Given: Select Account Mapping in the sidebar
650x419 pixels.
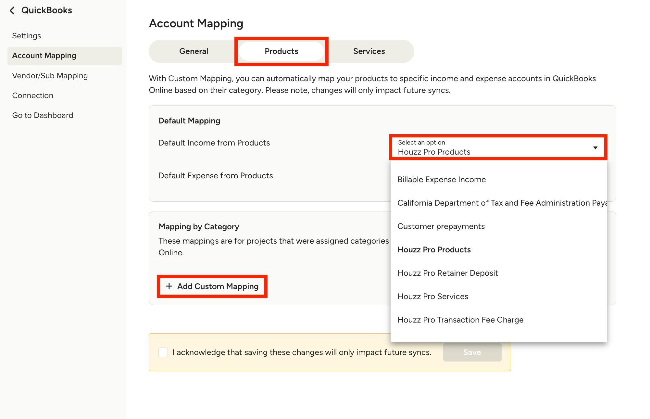Looking at the screenshot, I should coord(44,56).
